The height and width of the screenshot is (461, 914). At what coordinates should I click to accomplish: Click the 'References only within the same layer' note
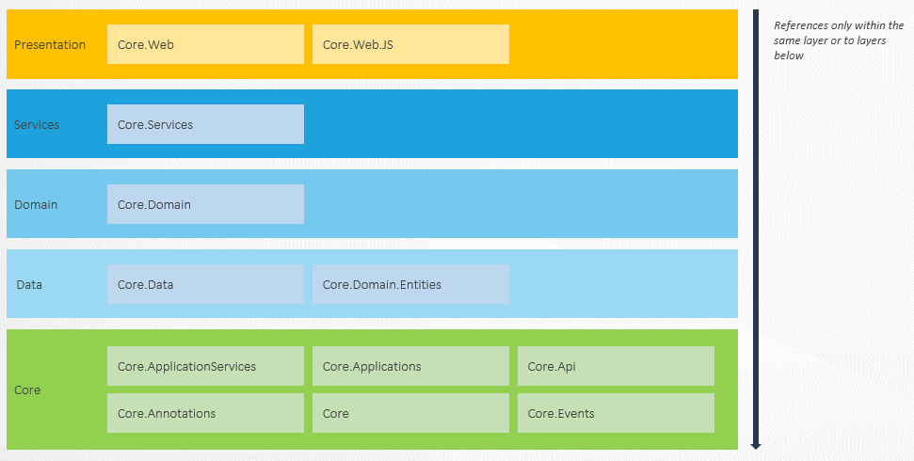click(839, 40)
